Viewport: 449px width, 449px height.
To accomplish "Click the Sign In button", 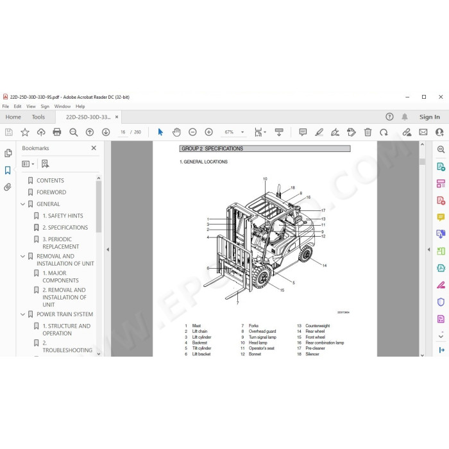I will (x=430, y=117).
